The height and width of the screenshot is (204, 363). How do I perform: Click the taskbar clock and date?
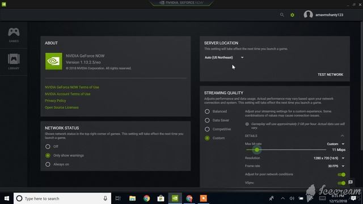click(x=338, y=198)
